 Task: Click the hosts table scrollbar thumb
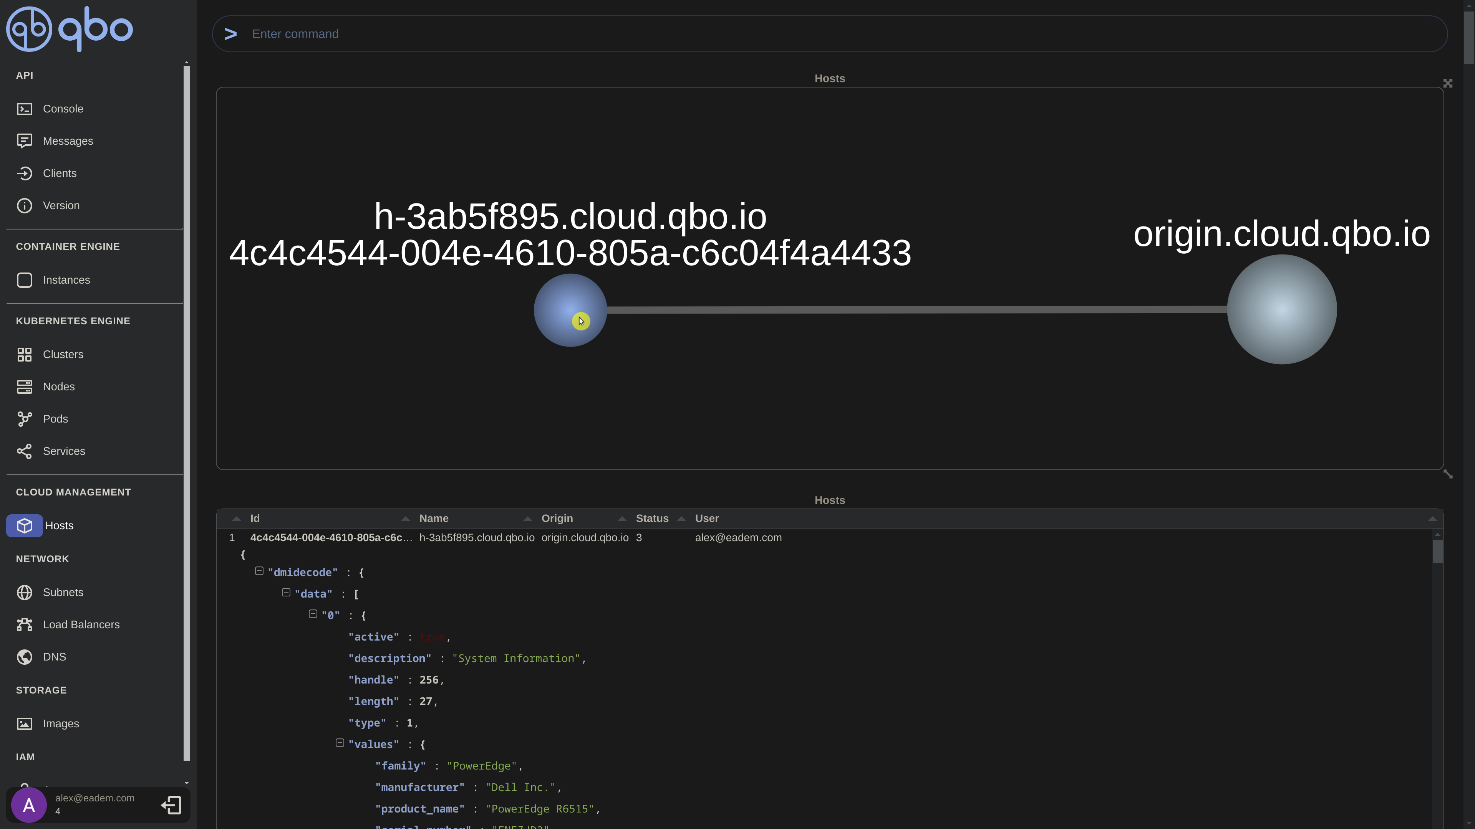pos(1437,551)
